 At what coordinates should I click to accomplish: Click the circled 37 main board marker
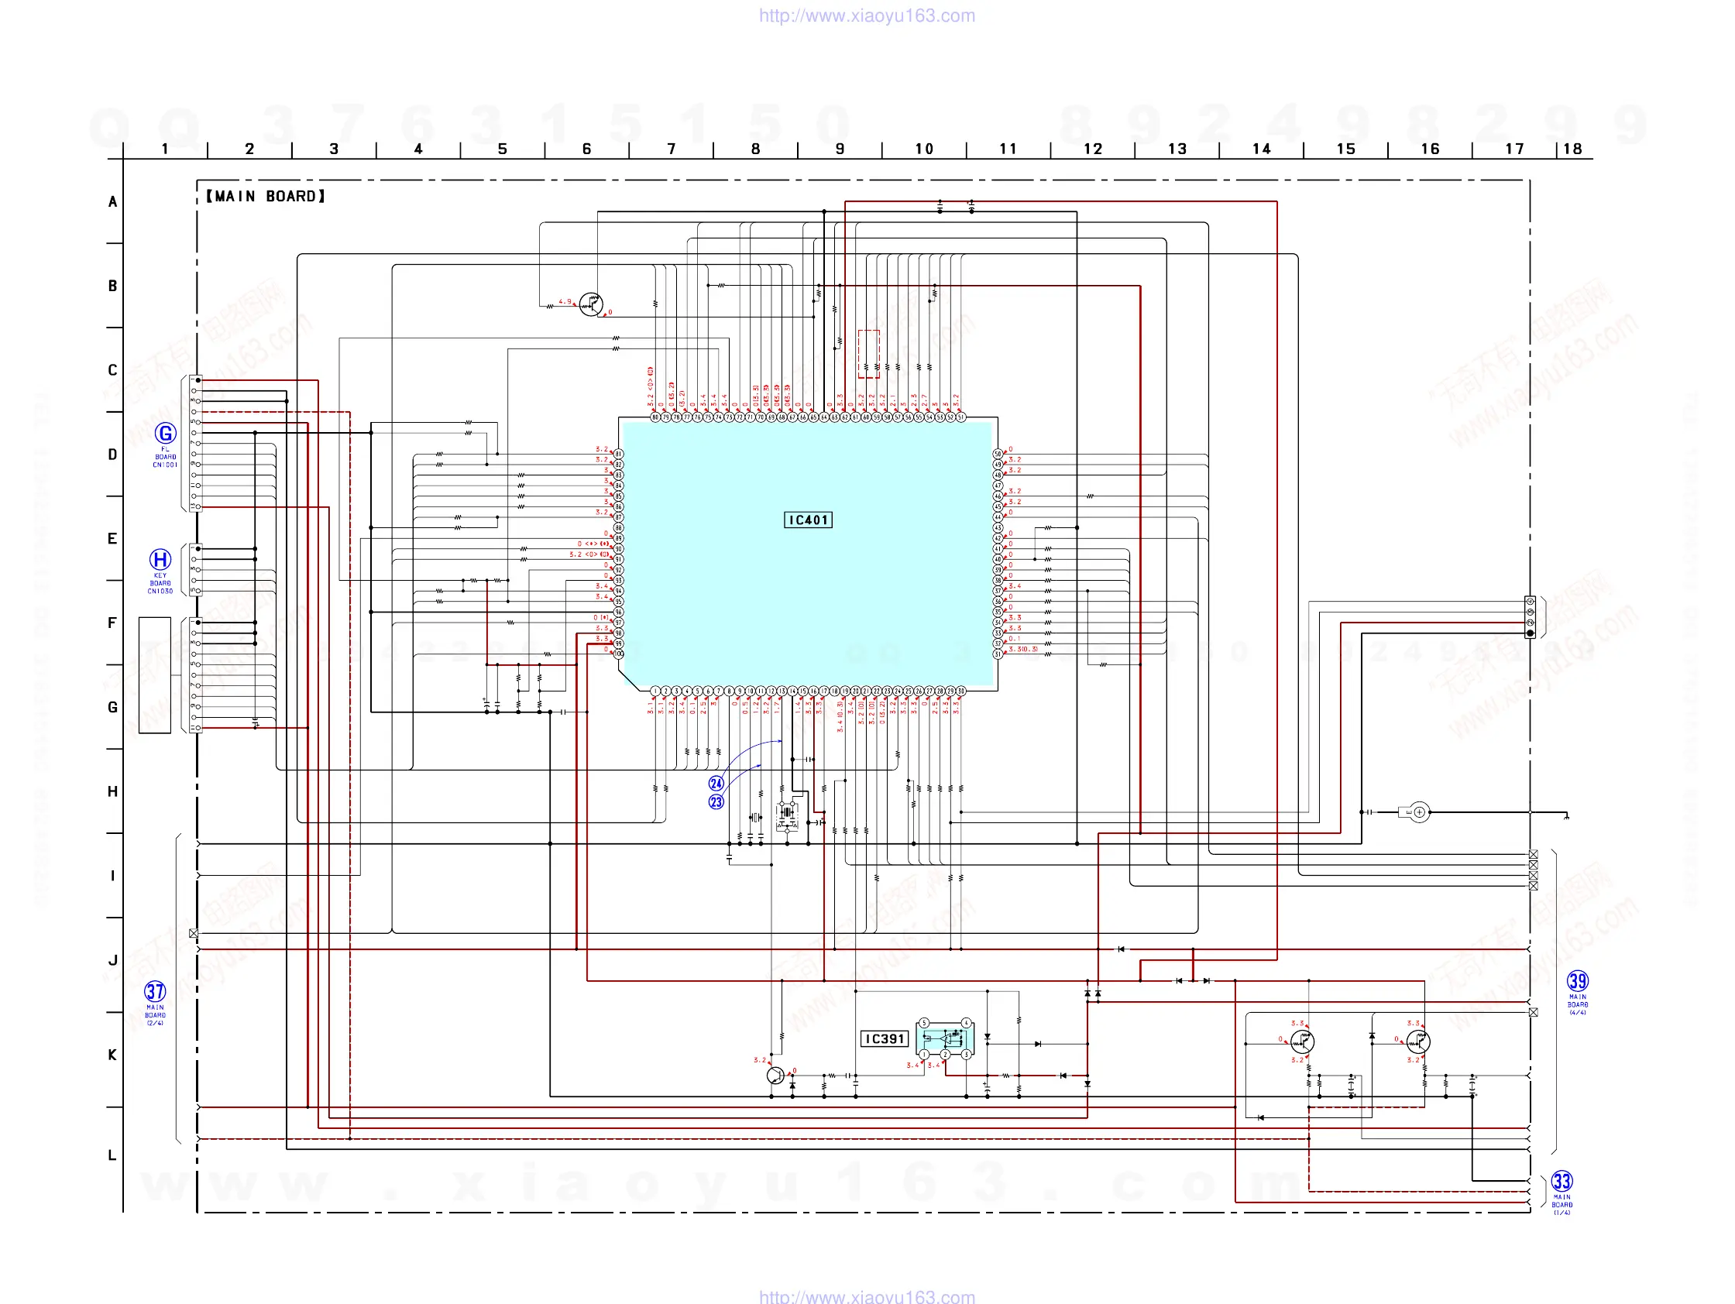[x=156, y=992]
